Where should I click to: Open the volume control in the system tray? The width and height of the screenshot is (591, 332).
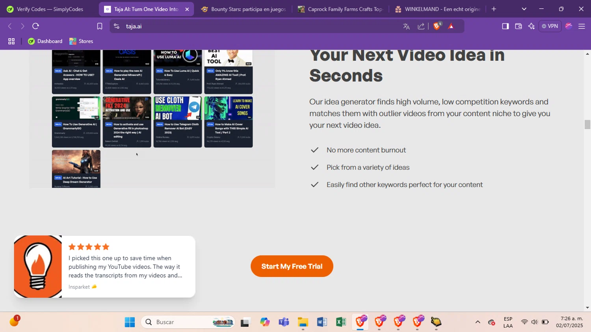(534, 322)
